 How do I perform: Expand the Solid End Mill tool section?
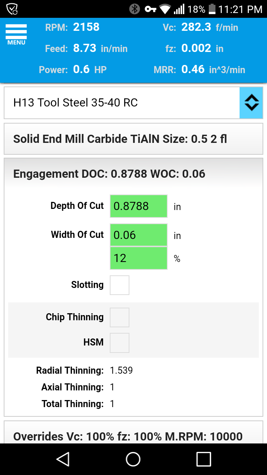[x=133, y=139]
